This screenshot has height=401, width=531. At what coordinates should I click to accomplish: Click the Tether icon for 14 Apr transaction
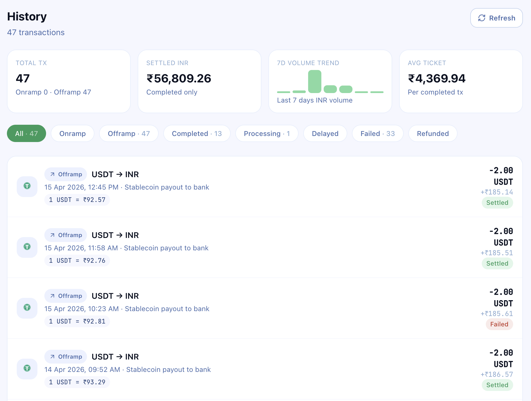click(27, 368)
